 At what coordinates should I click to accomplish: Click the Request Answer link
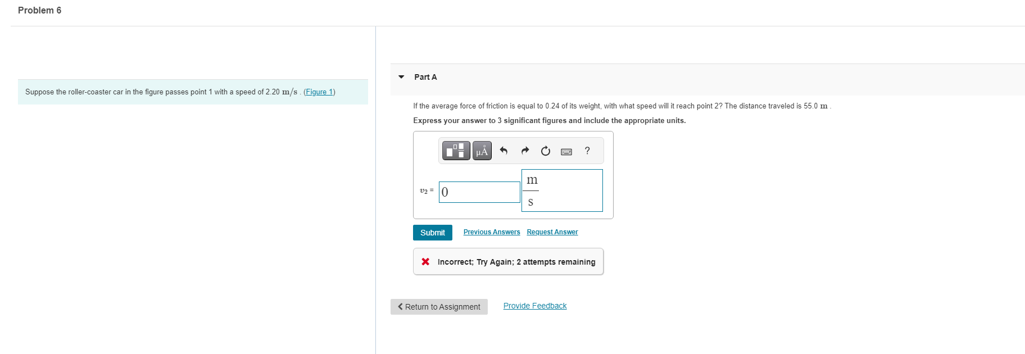[x=552, y=232]
